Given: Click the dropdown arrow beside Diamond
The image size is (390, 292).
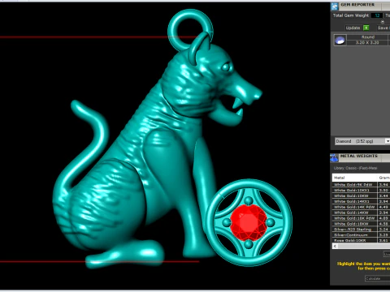Looking at the screenshot, I should click(388, 141).
